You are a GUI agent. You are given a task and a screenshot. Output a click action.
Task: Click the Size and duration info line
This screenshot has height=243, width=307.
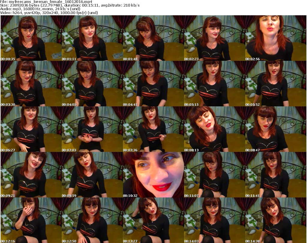[x=70, y=5]
